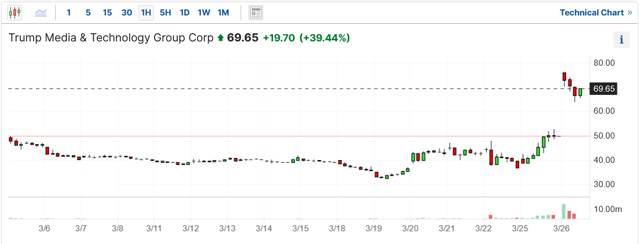Click the 3/19 date label
This screenshot has width=639, height=244.
[374, 228]
